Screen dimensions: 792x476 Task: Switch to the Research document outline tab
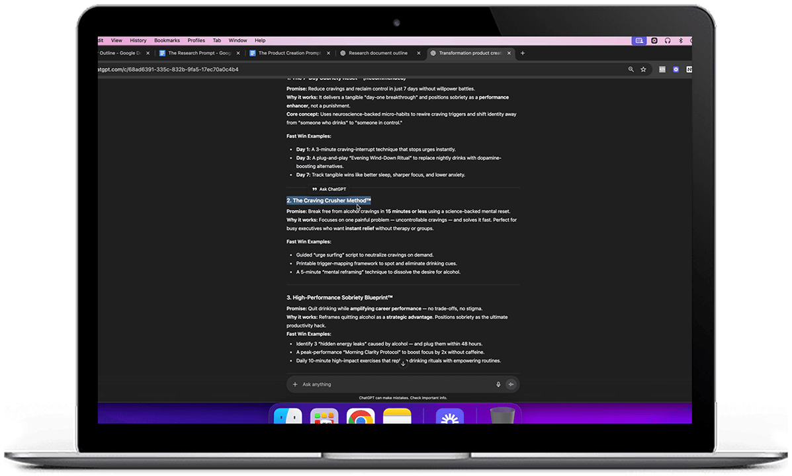tap(378, 53)
